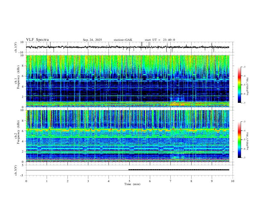This screenshot has width=262, height=203.
Task: Click the ch.3 voltage trace line
Action: [x=127, y=170]
